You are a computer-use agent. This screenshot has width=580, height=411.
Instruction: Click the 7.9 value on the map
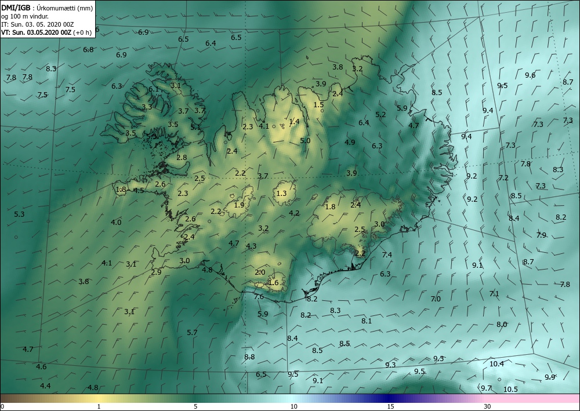(541, 235)
